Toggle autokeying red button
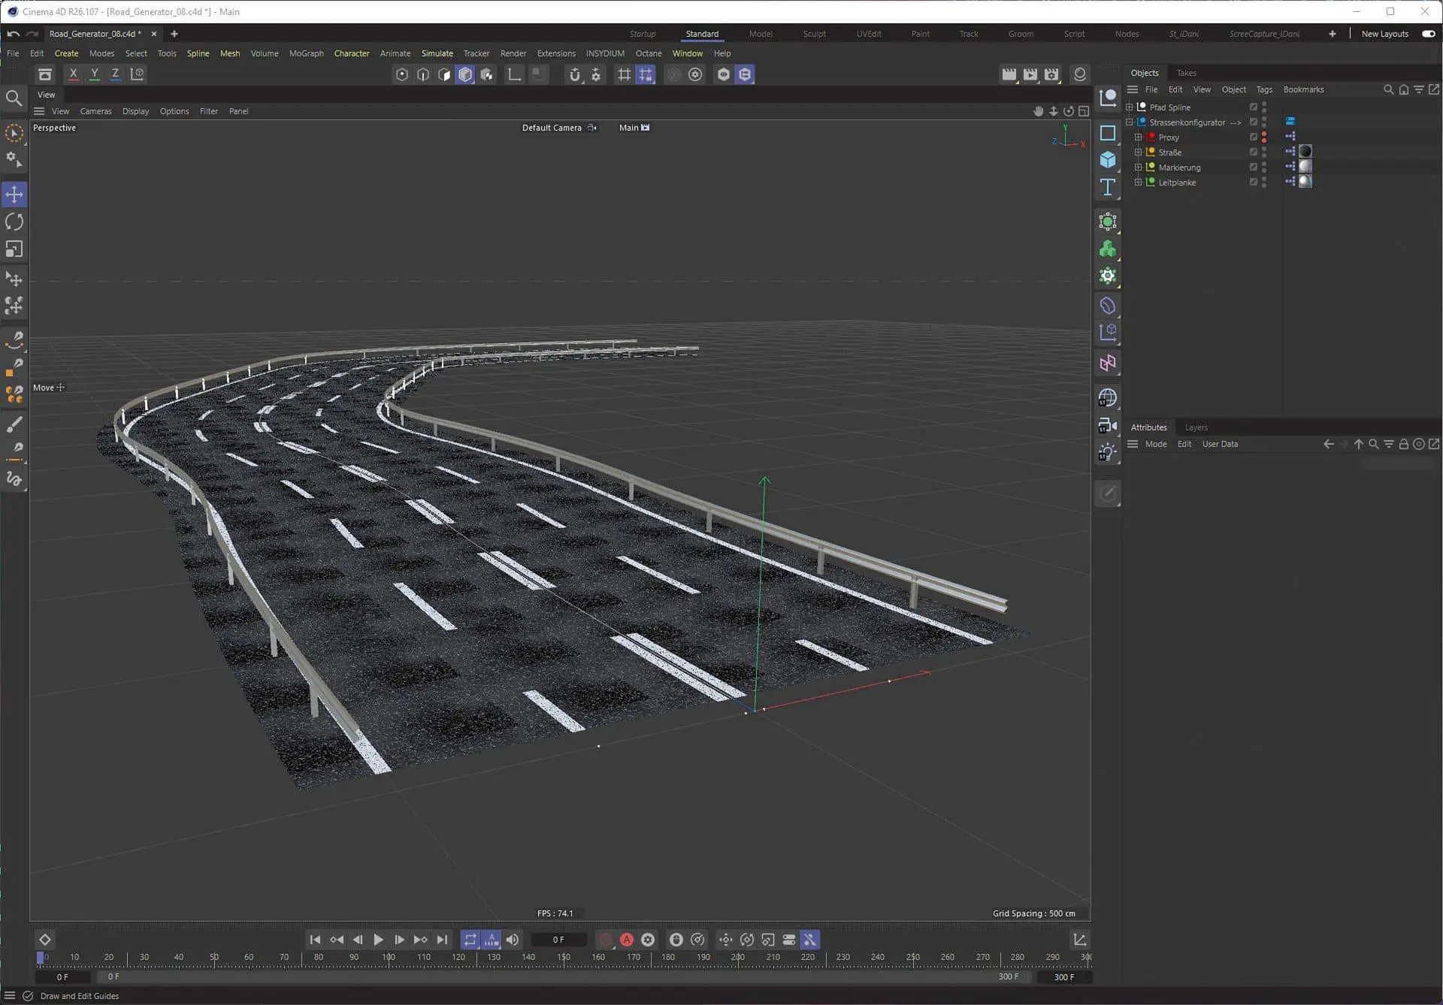Image resolution: width=1443 pixels, height=1005 pixels. coord(626,940)
